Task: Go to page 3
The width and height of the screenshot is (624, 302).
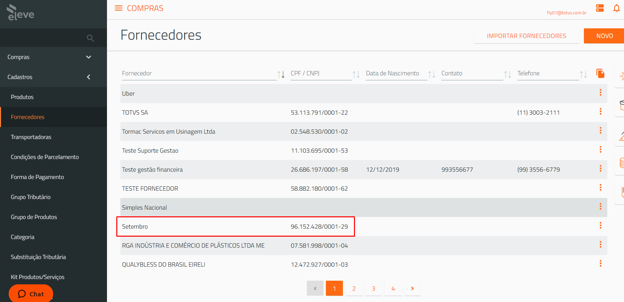Action: pos(374,288)
